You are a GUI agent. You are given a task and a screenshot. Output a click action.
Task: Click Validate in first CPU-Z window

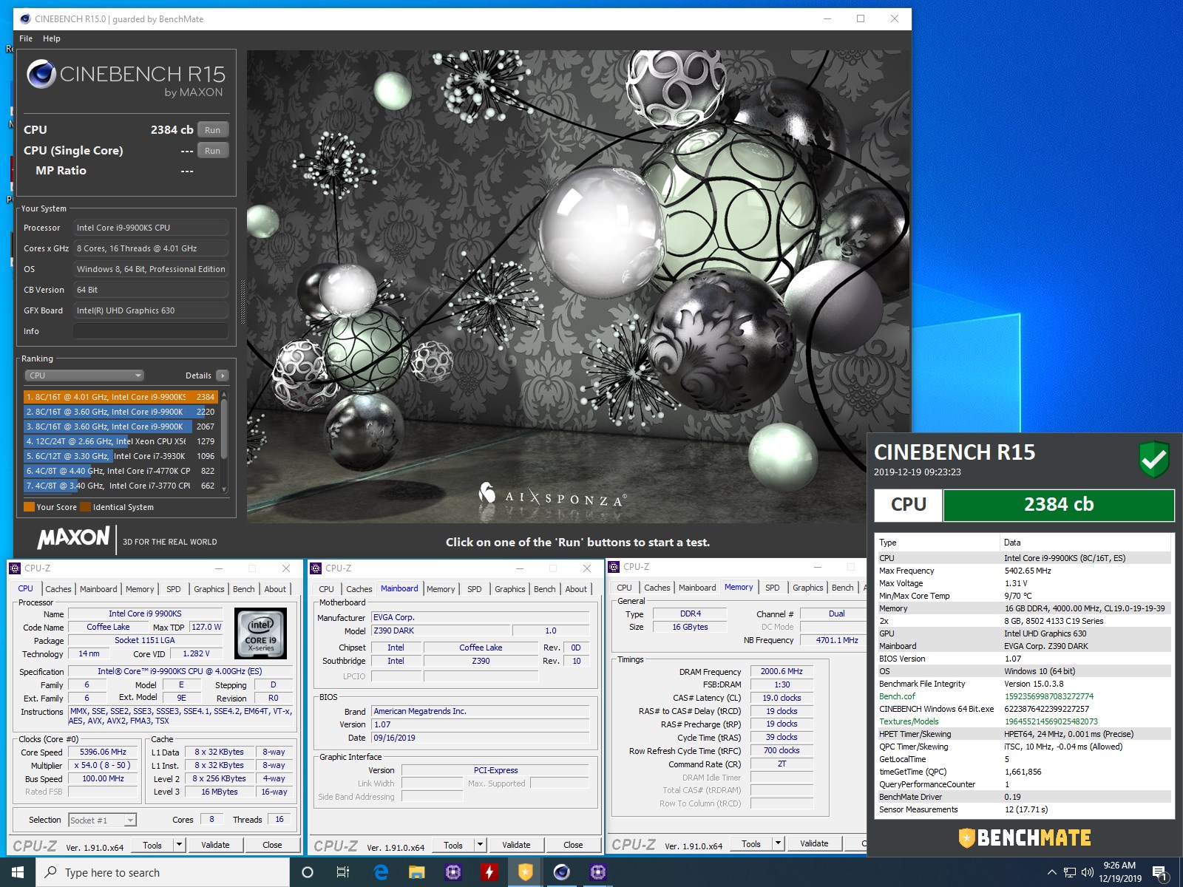[215, 845]
